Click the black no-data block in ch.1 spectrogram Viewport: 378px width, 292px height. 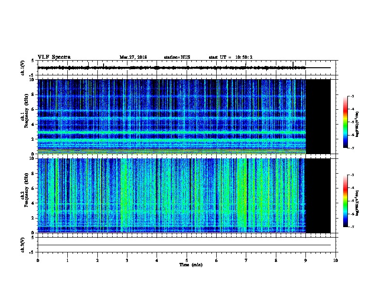pos(318,116)
